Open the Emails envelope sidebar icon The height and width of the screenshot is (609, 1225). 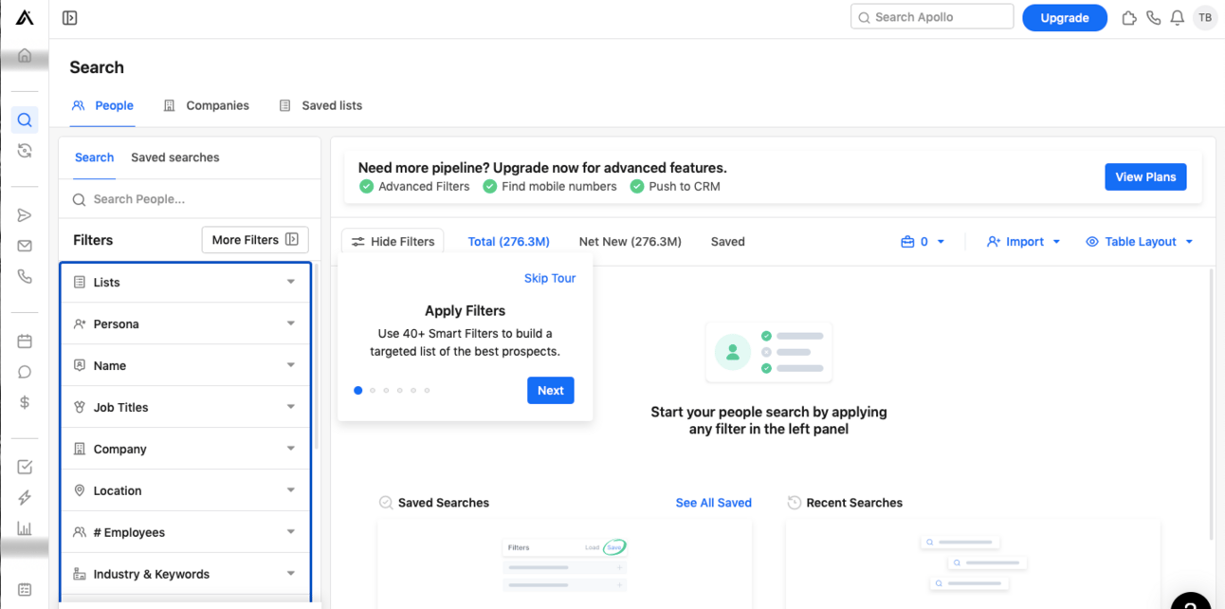25,246
